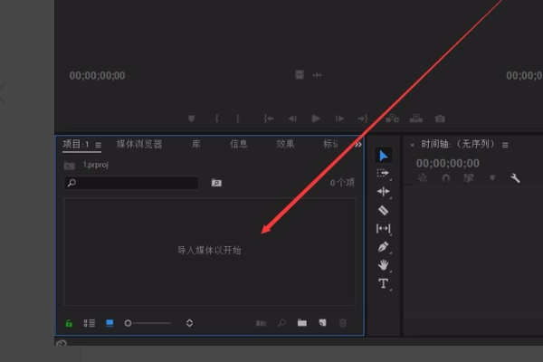543x362 pixels.
Task: Click the Find from query bin icon
Action: coord(216,183)
